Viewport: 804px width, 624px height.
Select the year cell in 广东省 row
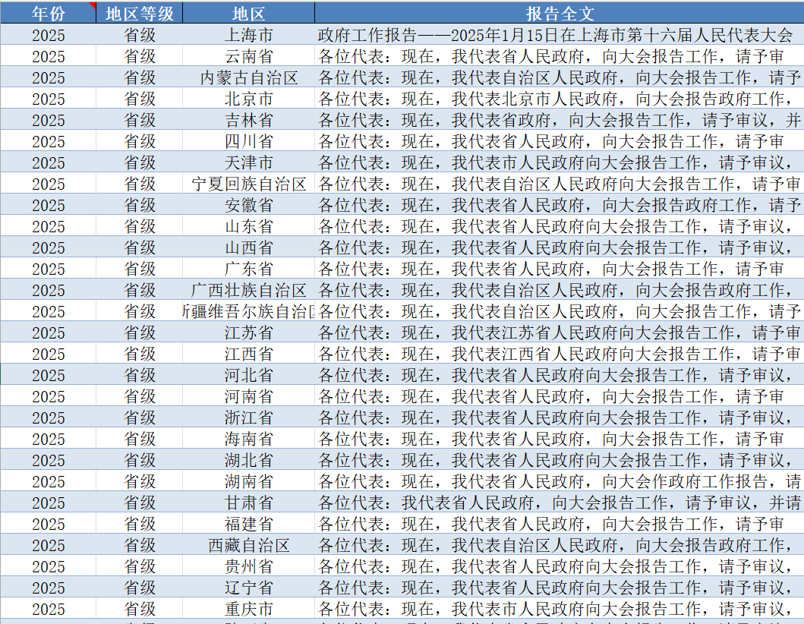pos(48,269)
